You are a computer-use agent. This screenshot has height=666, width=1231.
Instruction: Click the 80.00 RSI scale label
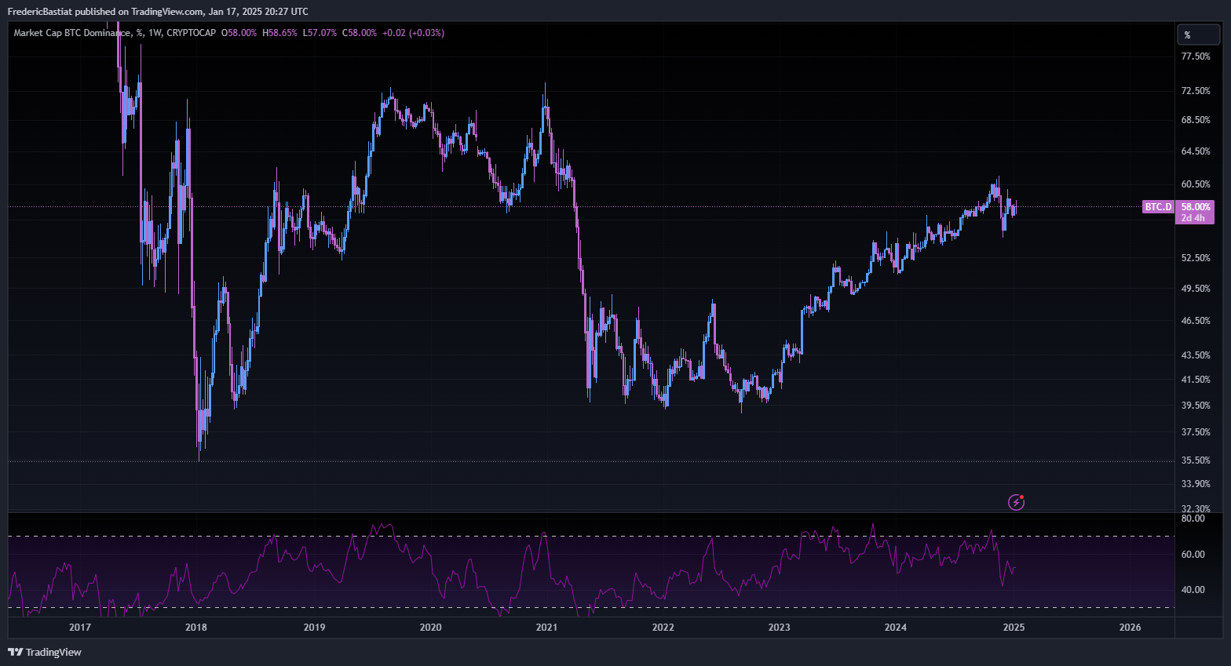[1193, 519]
